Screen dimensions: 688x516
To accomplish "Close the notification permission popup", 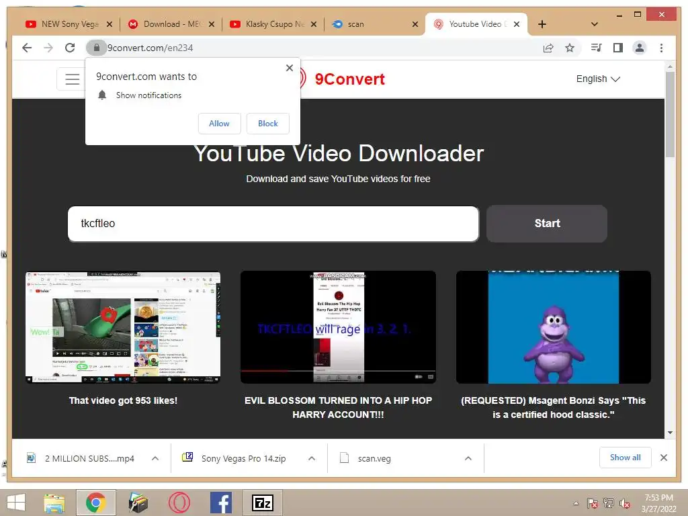I will click(289, 68).
